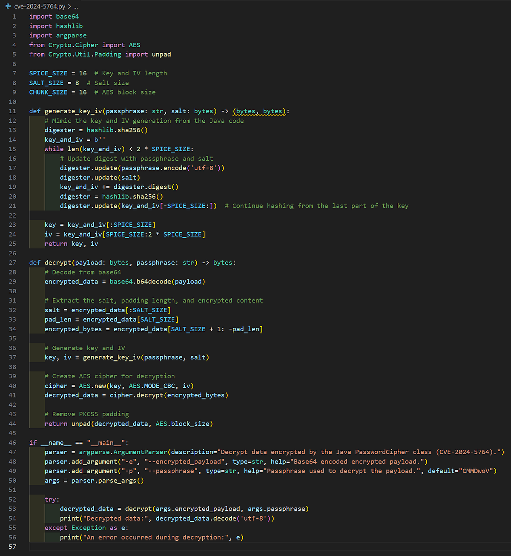Click 'except Exception as e:' line
511x556 pixels.
coord(86,528)
